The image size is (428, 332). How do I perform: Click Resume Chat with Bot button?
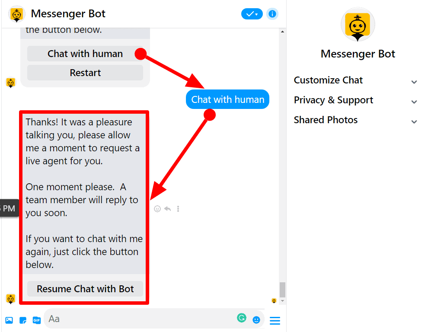tap(85, 289)
